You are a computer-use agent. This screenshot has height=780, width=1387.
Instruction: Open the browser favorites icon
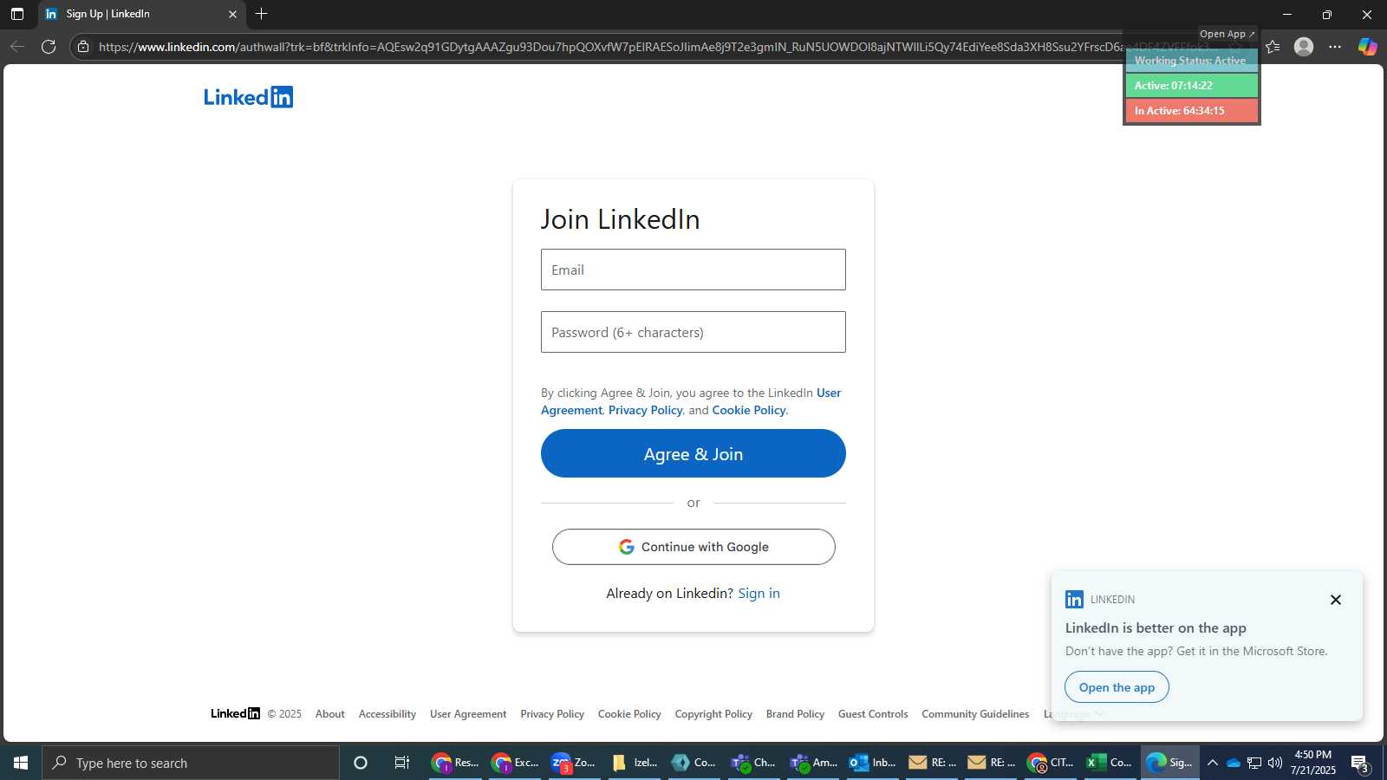point(1273,47)
